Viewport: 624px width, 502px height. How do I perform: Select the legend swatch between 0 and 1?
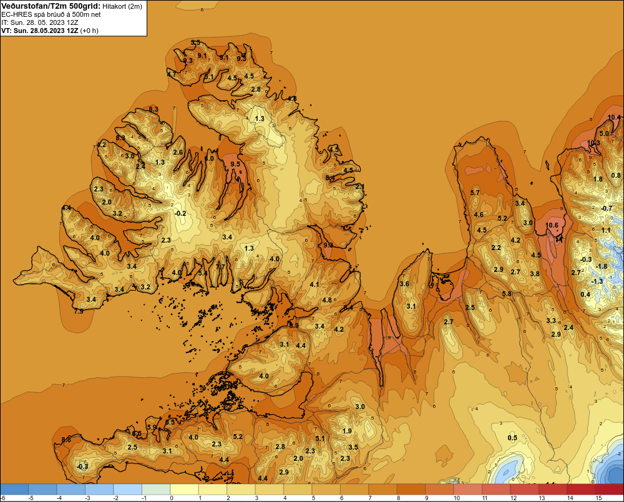click(184, 490)
